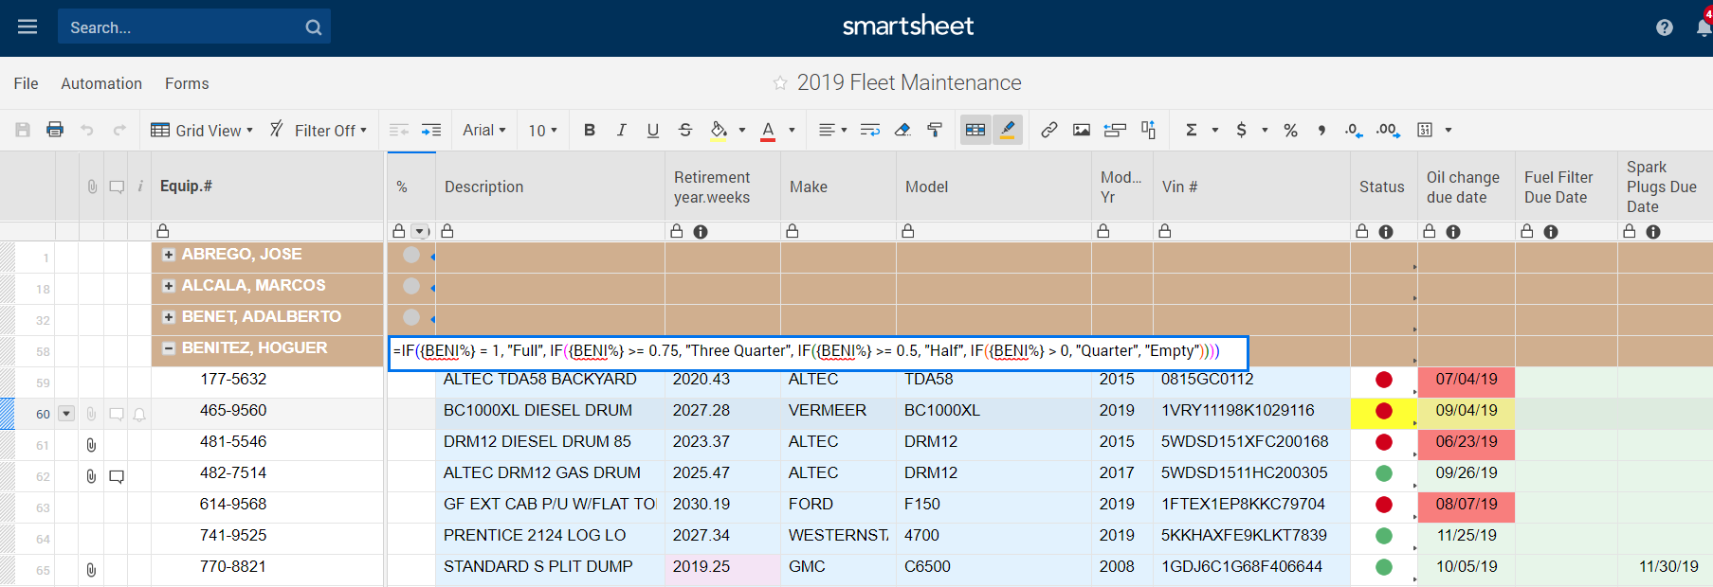Click the Redo arrow

119,130
